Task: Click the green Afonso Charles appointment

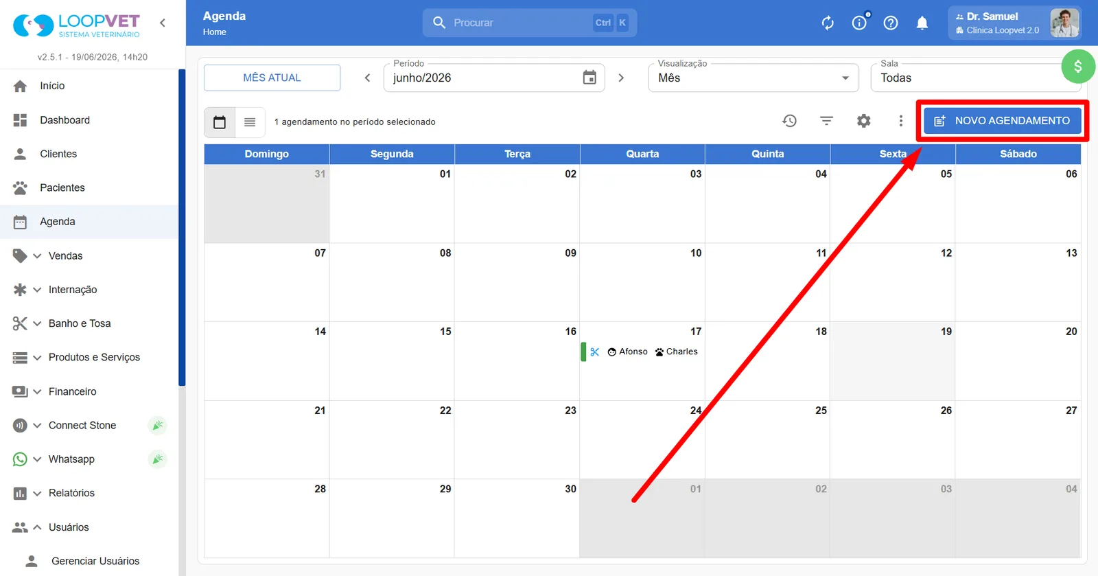Action: click(641, 352)
